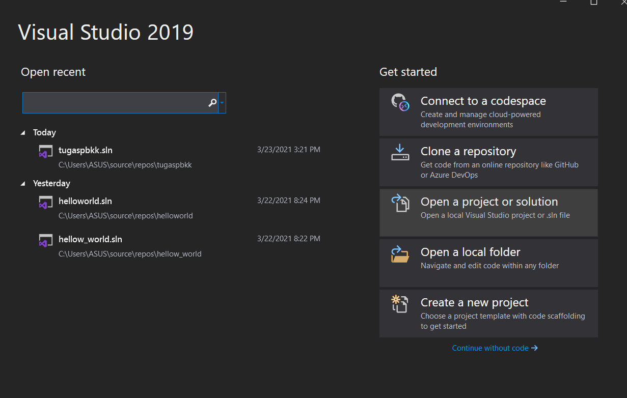
Task: Click the Yesterday group label
Action: 51,183
